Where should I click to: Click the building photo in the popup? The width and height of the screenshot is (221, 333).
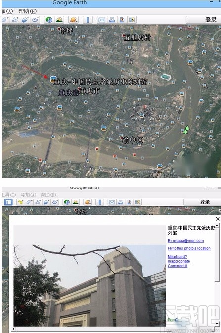click(89, 285)
